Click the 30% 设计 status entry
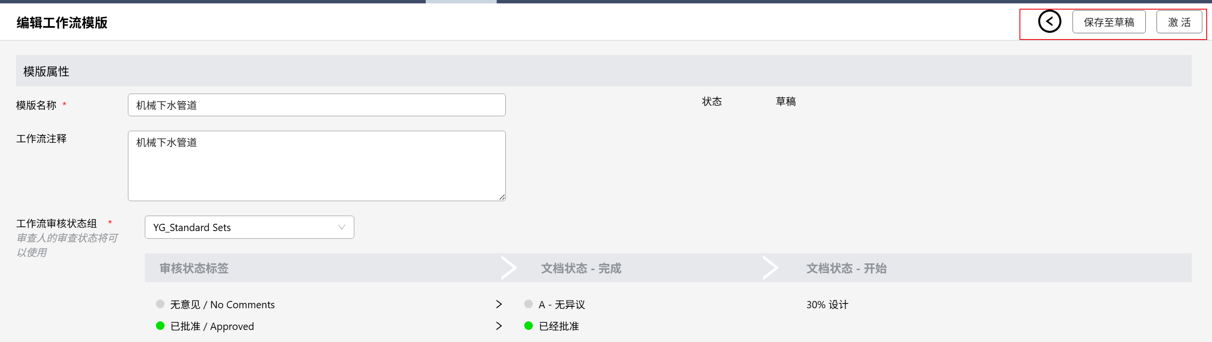Viewport: 1212px width, 342px height. tap(827, 305)
